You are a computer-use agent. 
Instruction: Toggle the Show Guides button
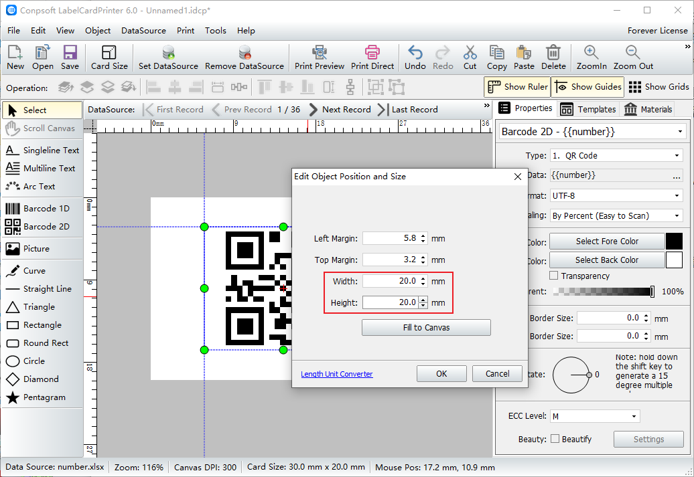pyautogui.click(x=587, y=87)
